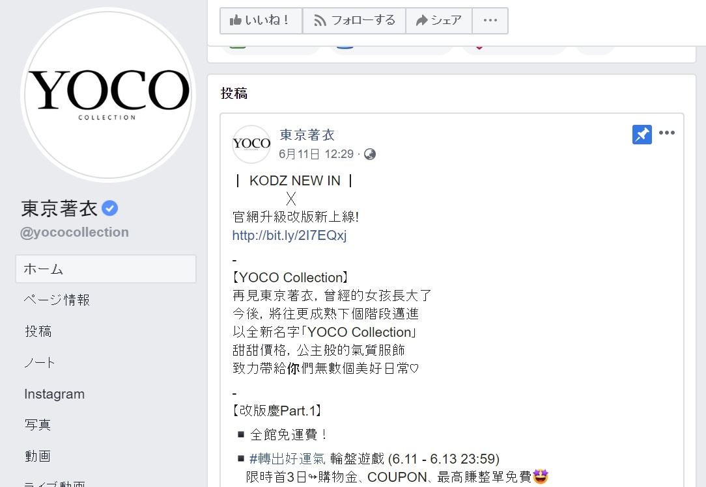Click the いいね！ thumbs-up button
706x487 pixels.
point(261,21)
